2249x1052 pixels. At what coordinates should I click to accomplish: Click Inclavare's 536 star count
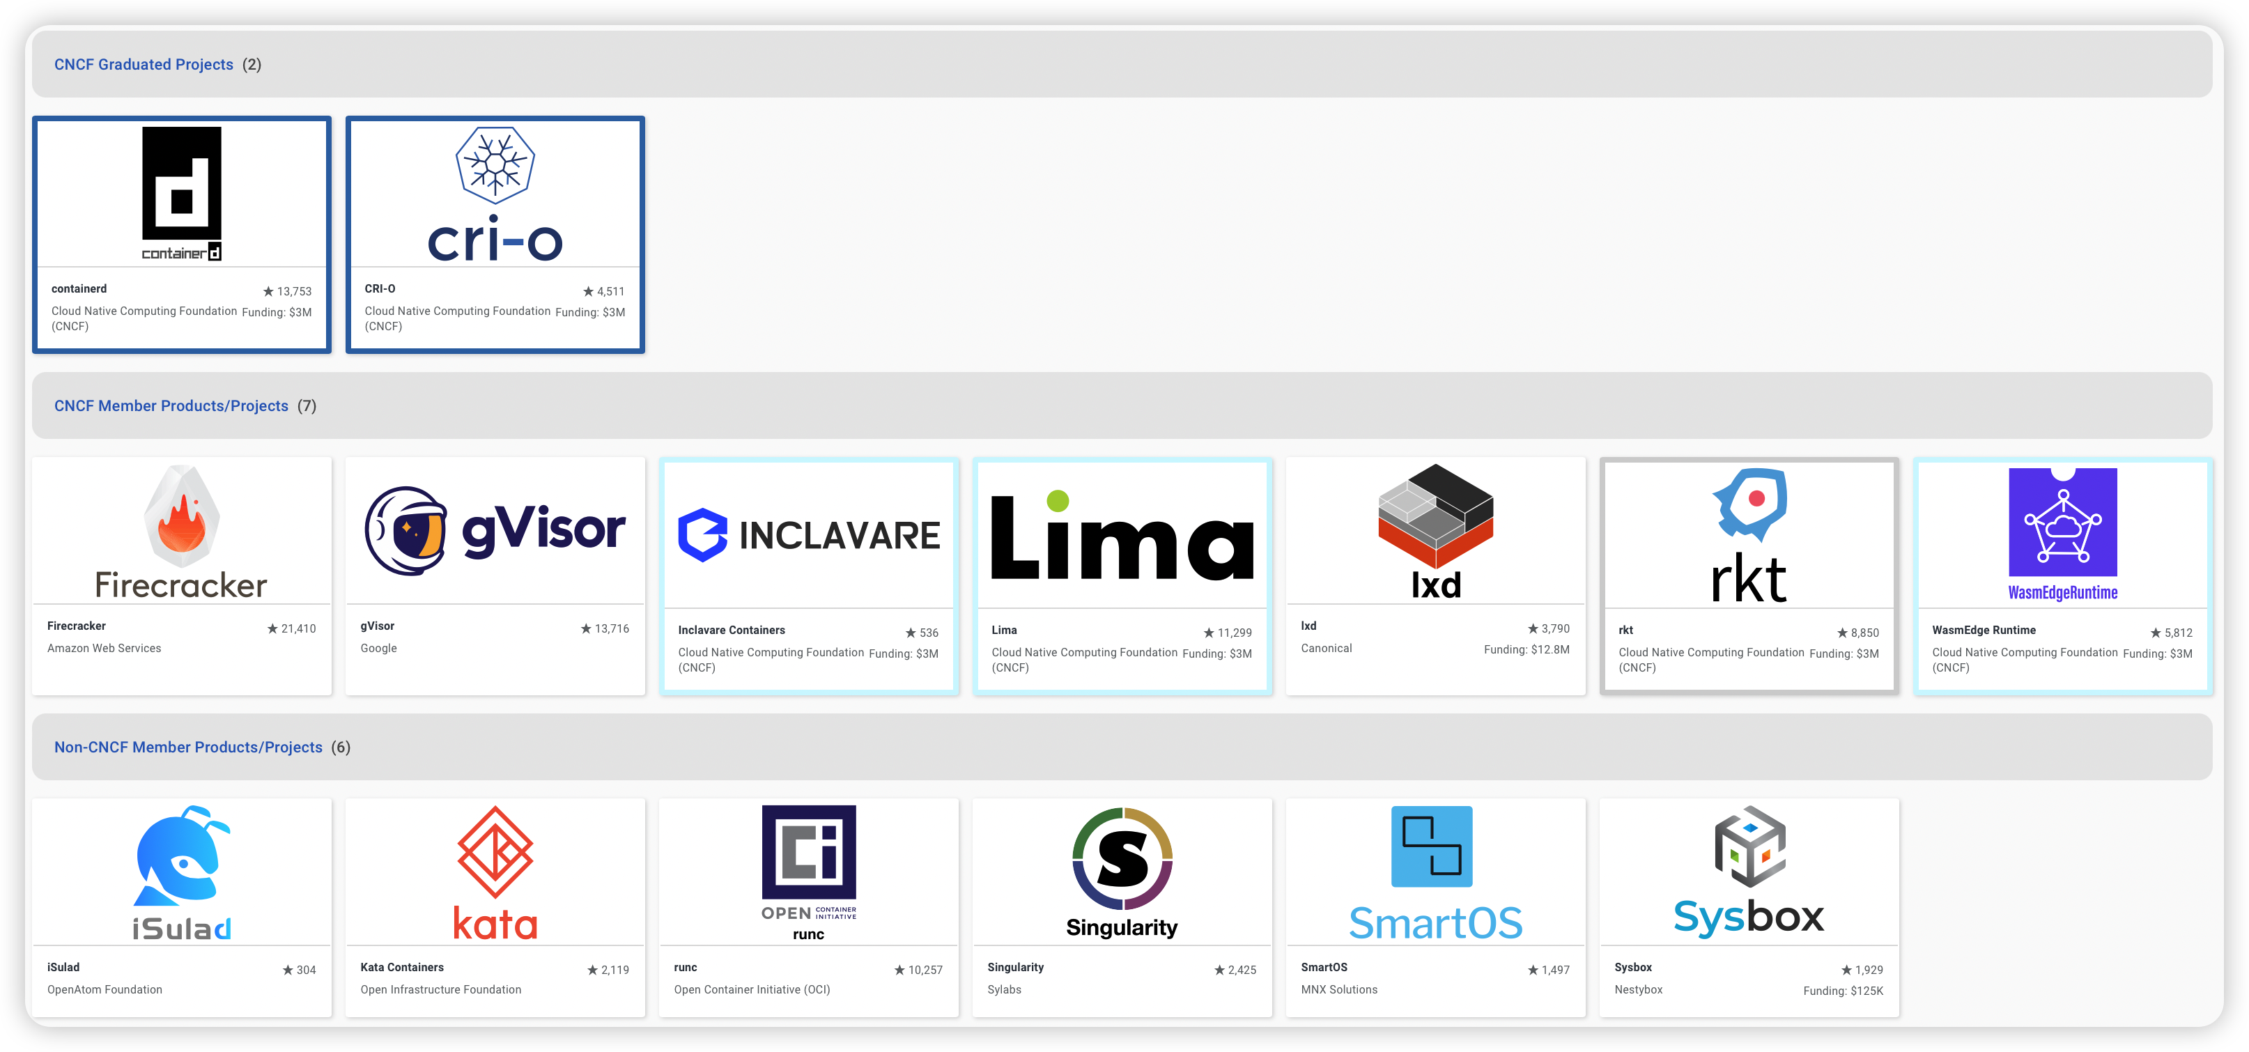click(x=922, y=633)
